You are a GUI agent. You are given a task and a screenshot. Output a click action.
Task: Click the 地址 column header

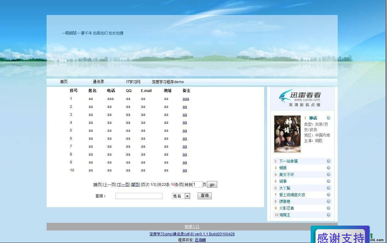(168, 91)
